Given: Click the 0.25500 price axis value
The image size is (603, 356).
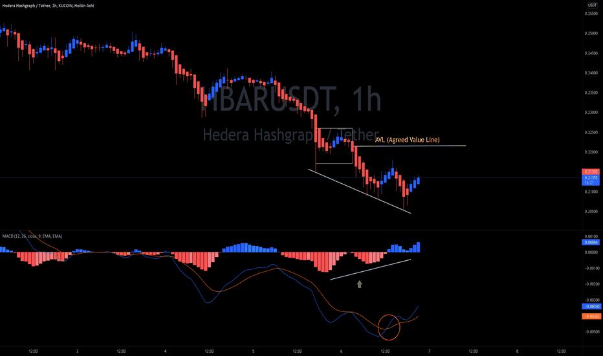Looking at the screenshot, I should tap(591, 14).
